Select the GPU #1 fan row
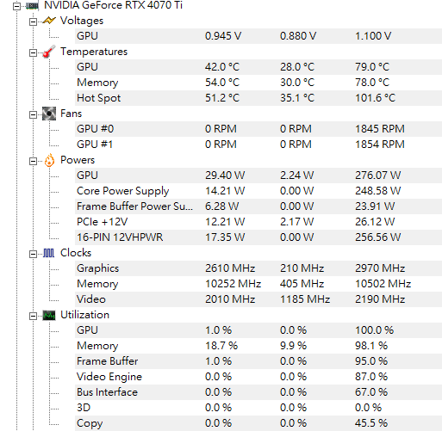The height and width of the screenshot is (431, 442). point(258,145)
